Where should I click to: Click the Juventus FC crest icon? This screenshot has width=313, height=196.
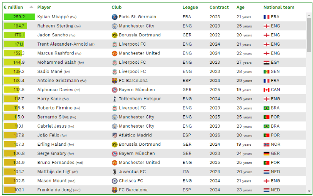point(114,171)
